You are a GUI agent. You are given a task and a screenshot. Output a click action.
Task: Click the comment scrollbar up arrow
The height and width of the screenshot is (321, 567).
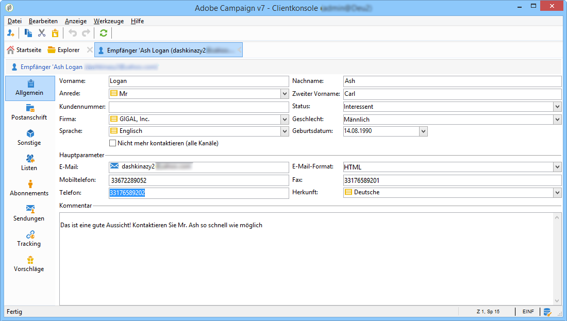click(x=557, y=217)
